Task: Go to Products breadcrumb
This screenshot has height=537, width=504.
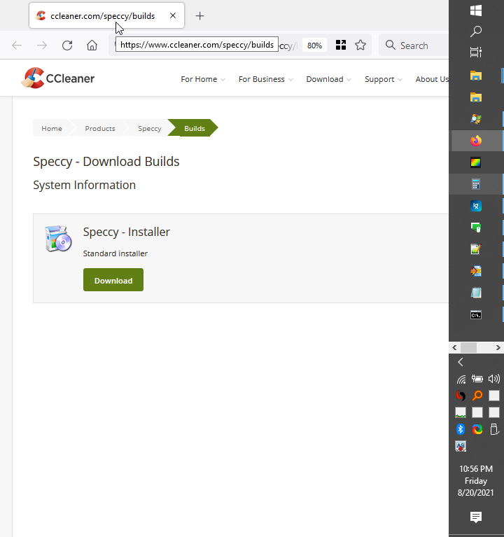Action: (x=100, y=128)
